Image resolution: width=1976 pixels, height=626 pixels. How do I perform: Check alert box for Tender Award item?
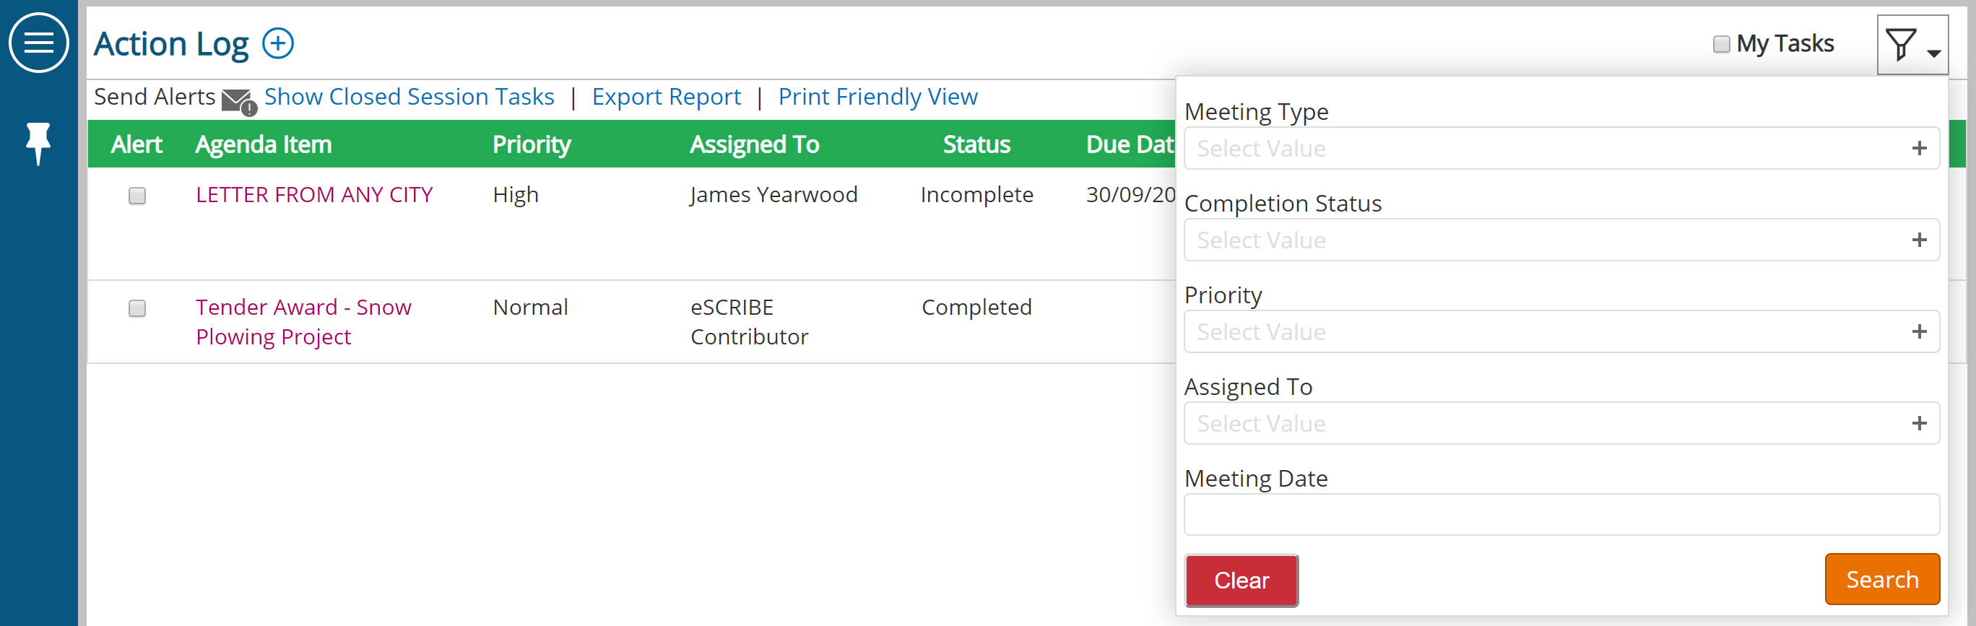[x=137, y=308]
